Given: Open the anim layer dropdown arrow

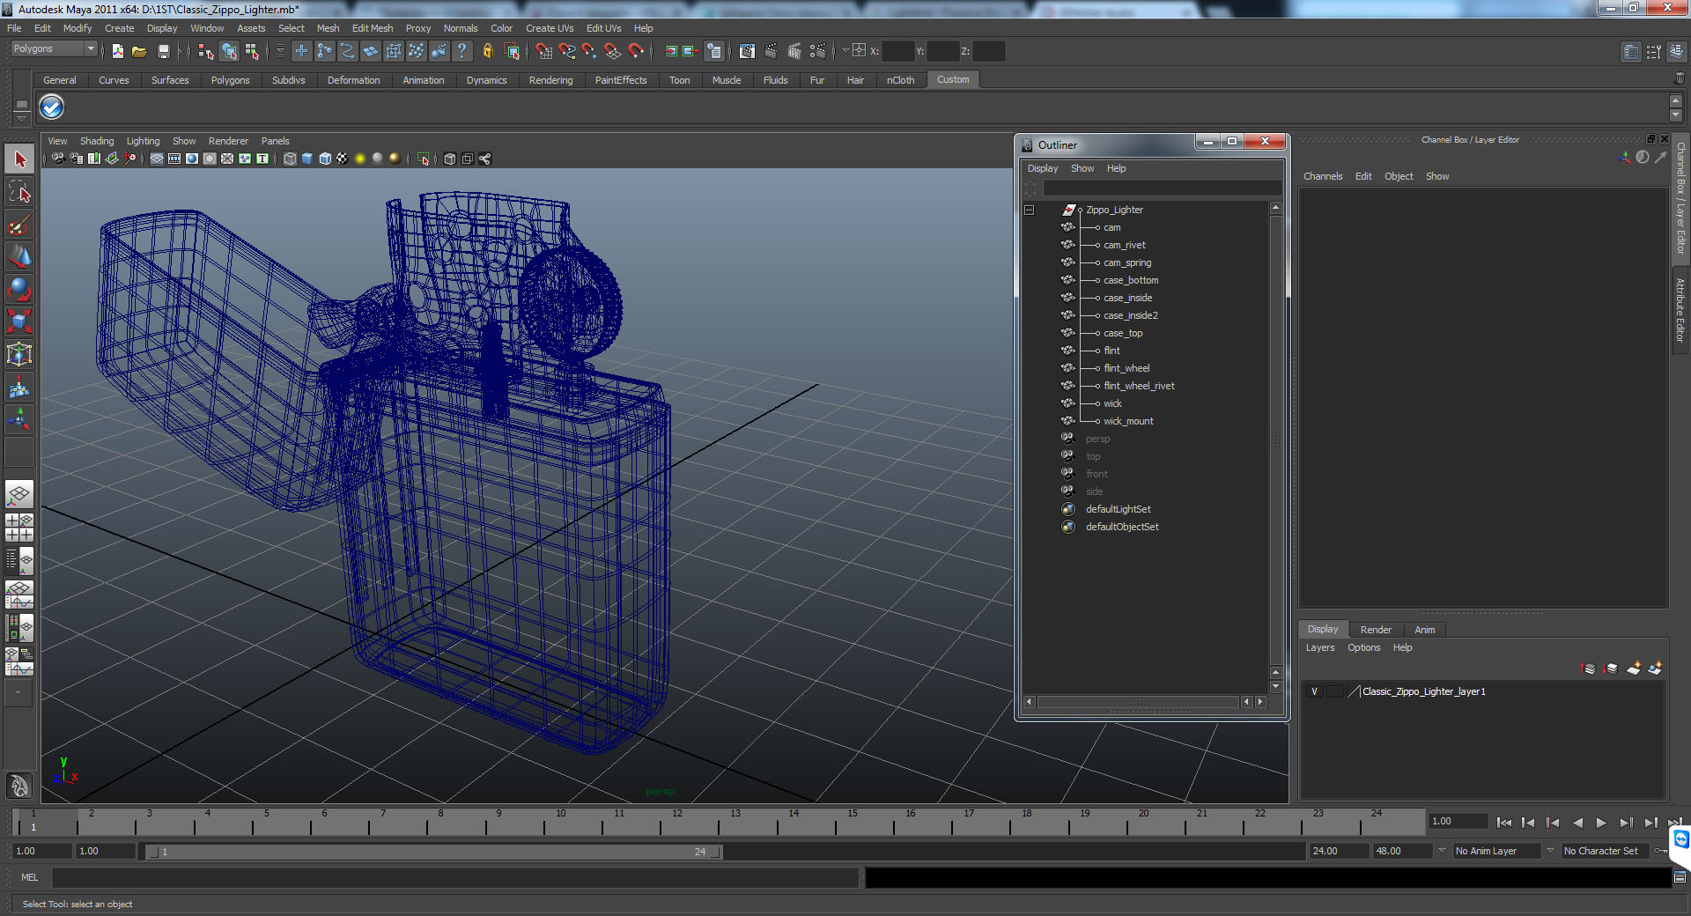Looking at the screenshot, I should [1442, 851].
